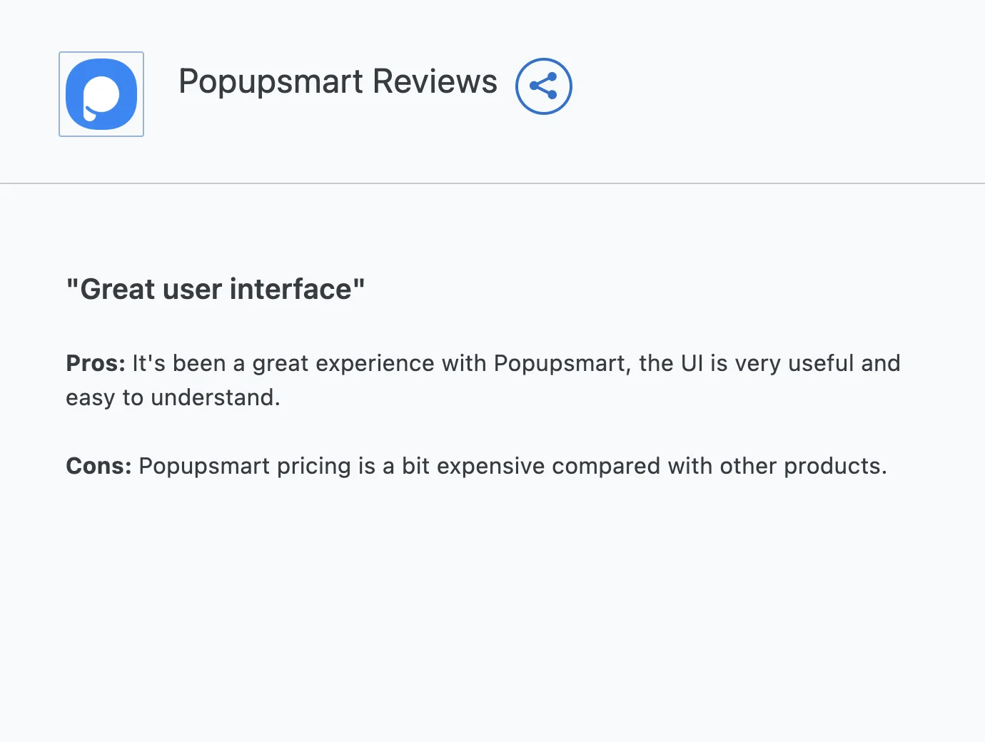
Task: Click the horizontal divider below the header
Action: (x=492, y=183)
